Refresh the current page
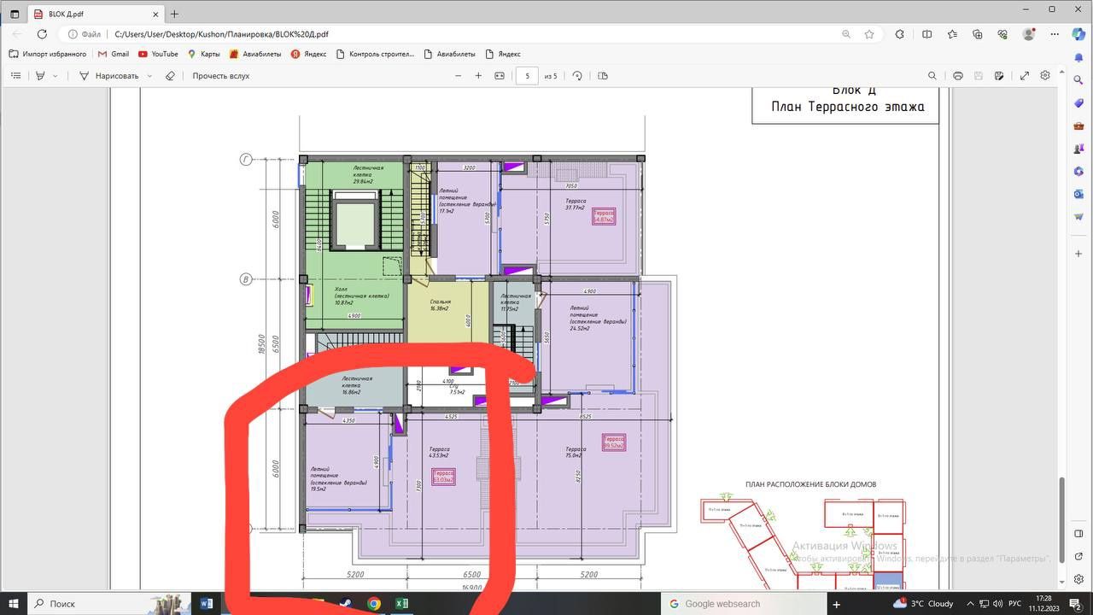The height and width of the screenshot is (615, 1093). 42,34
